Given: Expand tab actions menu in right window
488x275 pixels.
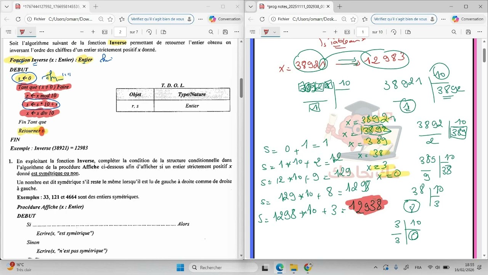Looking at the screenshot, I should coord(251,6).
